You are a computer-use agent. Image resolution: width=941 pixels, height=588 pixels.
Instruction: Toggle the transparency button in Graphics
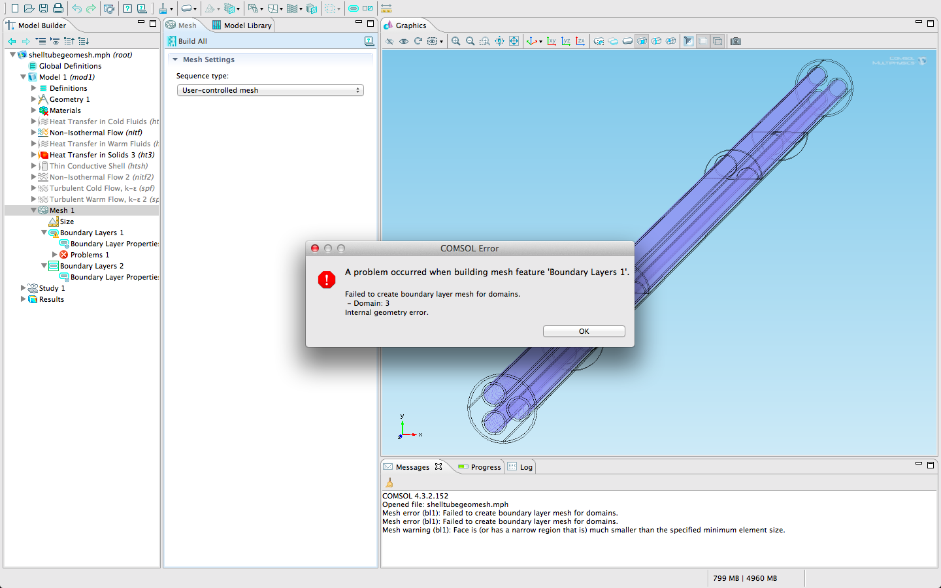(703, 41)
